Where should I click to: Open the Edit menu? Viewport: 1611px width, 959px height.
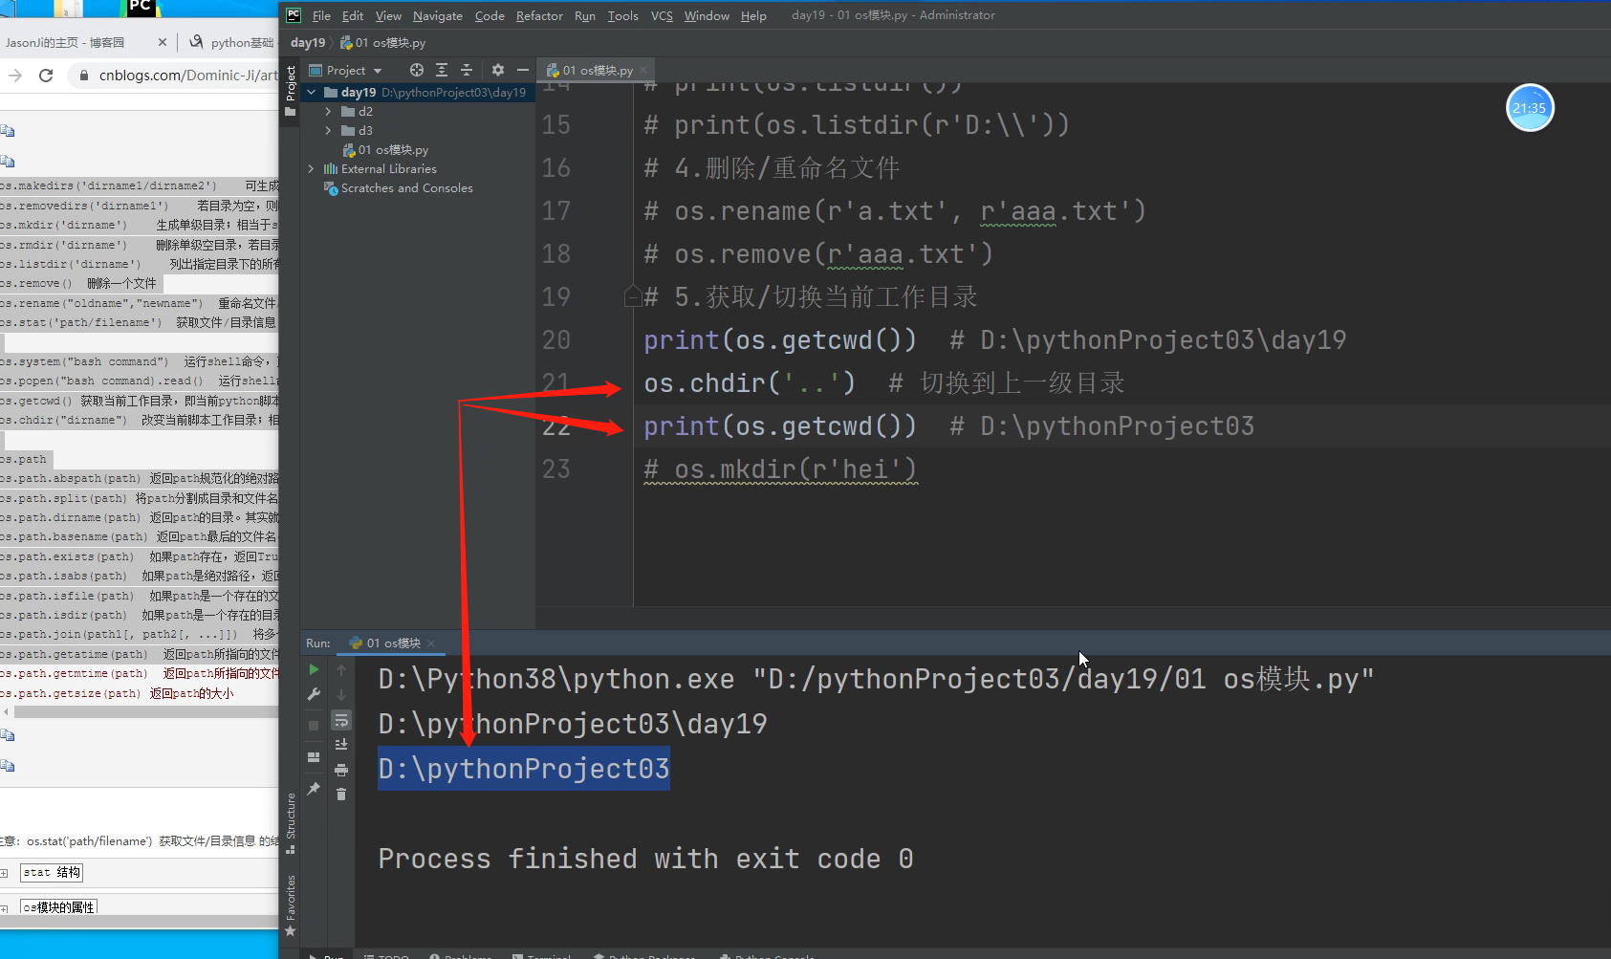(x=353, y=16)
